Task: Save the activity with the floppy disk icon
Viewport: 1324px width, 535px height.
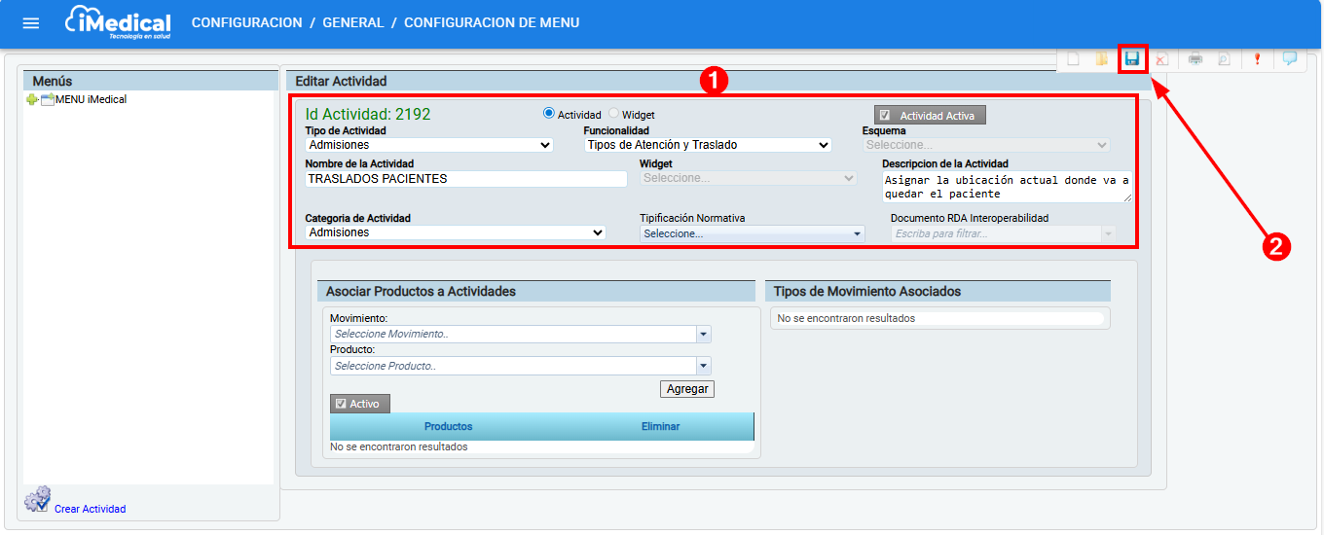Action: pyautogui.click(x=1132, y=59)
